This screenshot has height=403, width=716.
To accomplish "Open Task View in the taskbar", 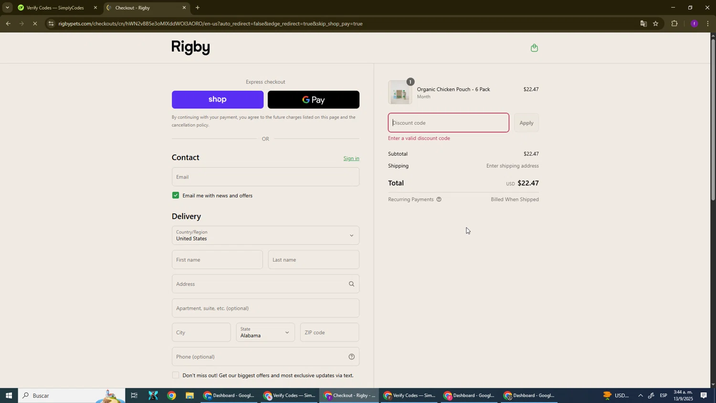I will coord(134,396).
